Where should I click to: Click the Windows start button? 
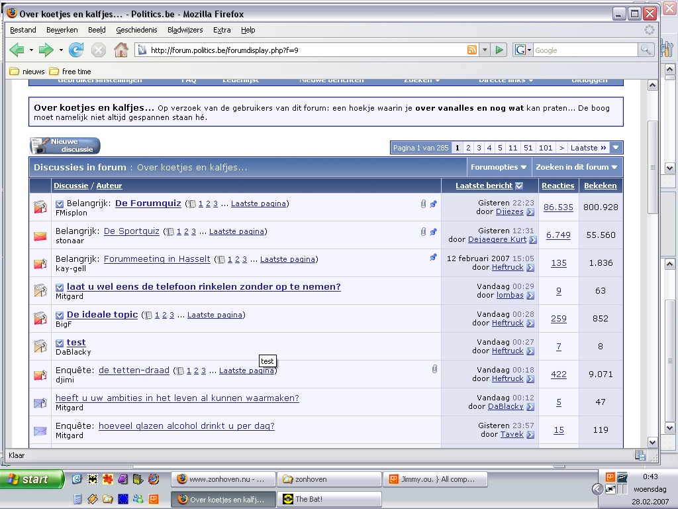coord(31,479)
